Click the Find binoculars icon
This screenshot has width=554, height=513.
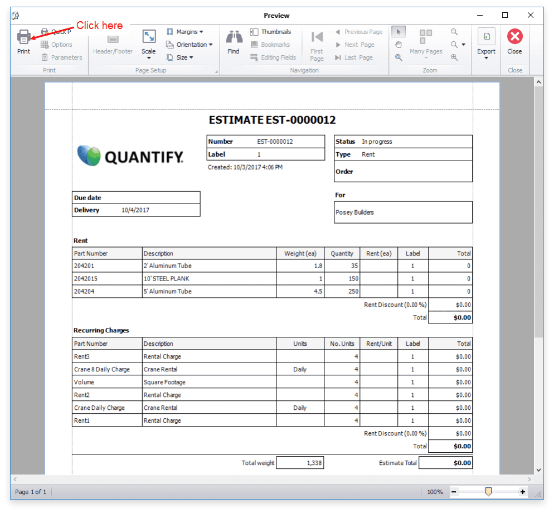pyautogui.click(x=234, y=37)
